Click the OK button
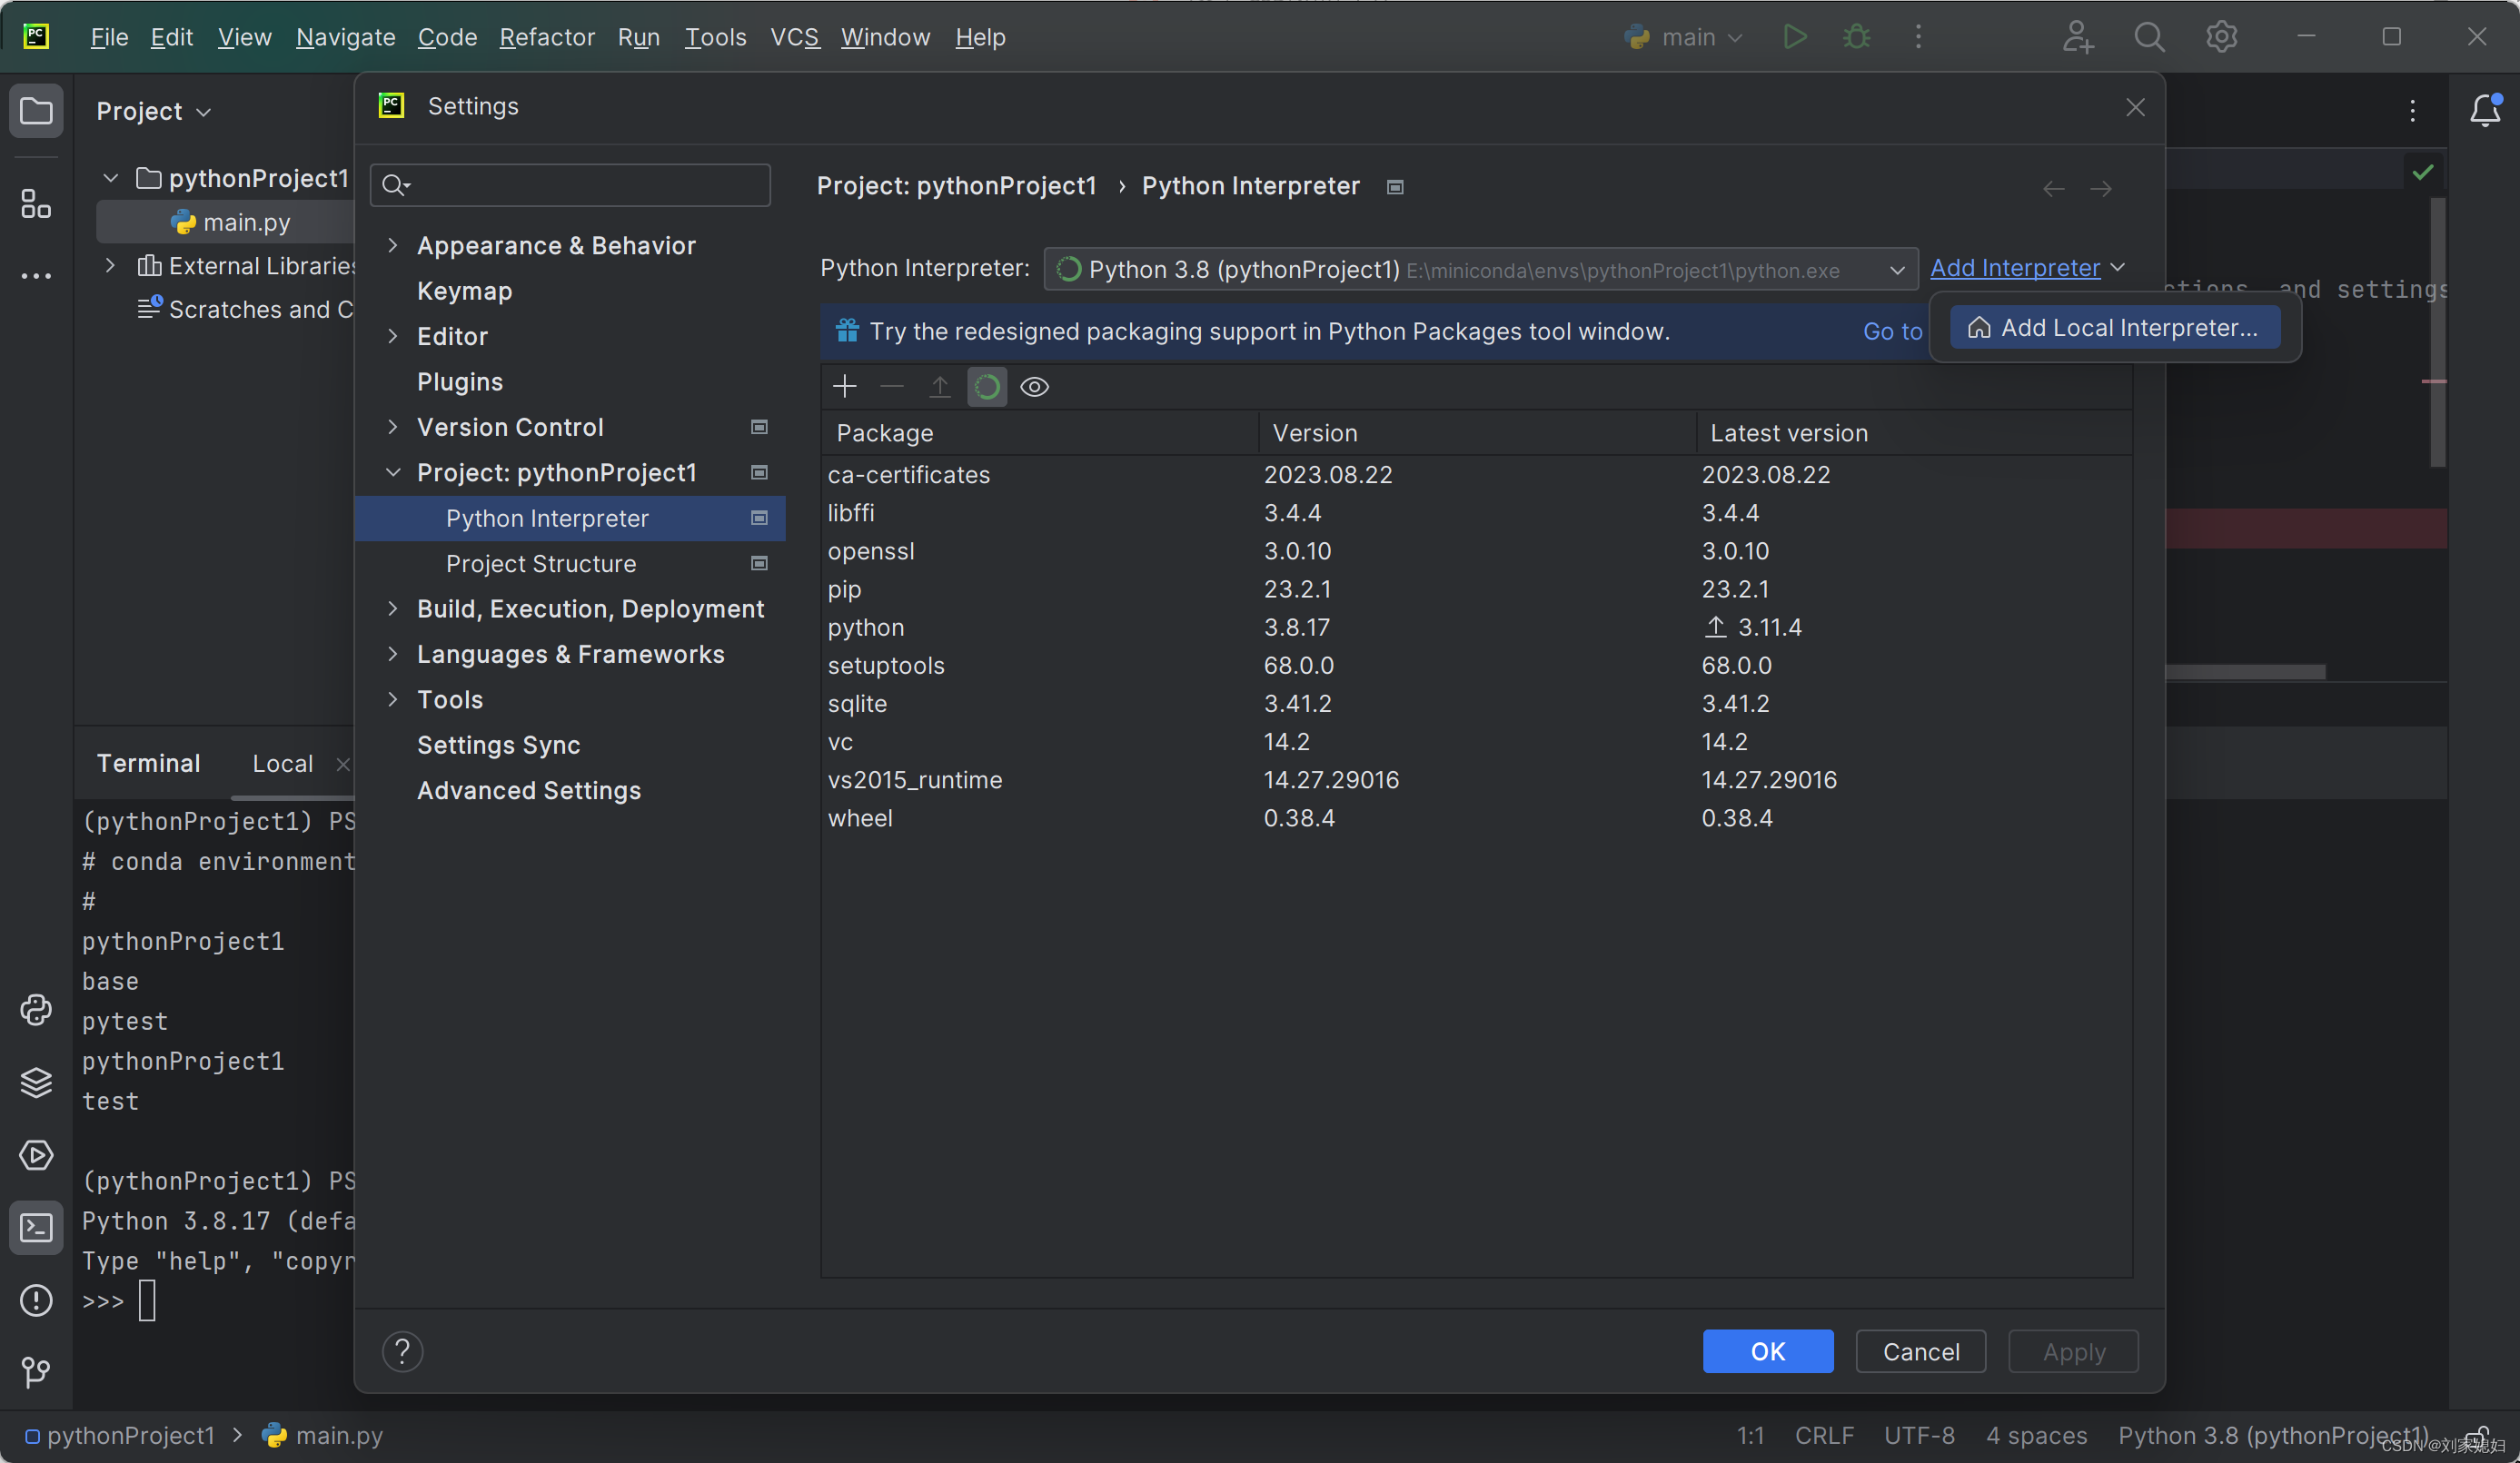2520x1463 pixels. (x=1767, y=1352)
